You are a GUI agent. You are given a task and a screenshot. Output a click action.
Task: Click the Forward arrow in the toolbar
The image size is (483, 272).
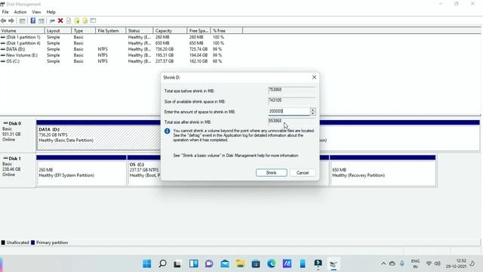click(x=11, y=20)
